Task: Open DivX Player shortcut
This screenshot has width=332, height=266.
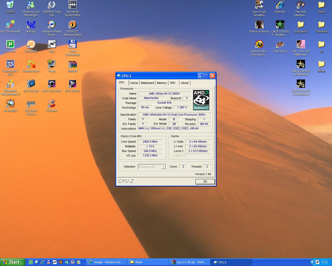Action: (x=72, y=86)
